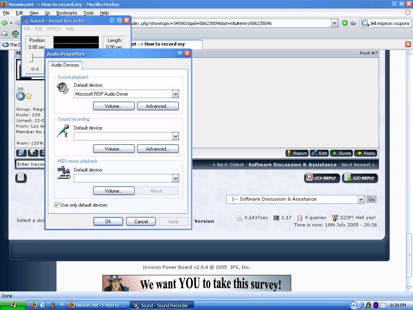
Task: Click the red close tab button
Action: pyautogui.click(x=408, y=44)
